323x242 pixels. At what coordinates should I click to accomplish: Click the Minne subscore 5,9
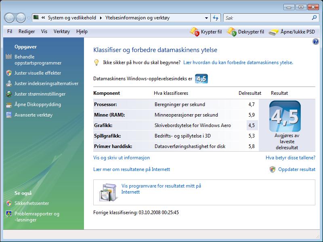pyautogui.click(x=252, y=115)
